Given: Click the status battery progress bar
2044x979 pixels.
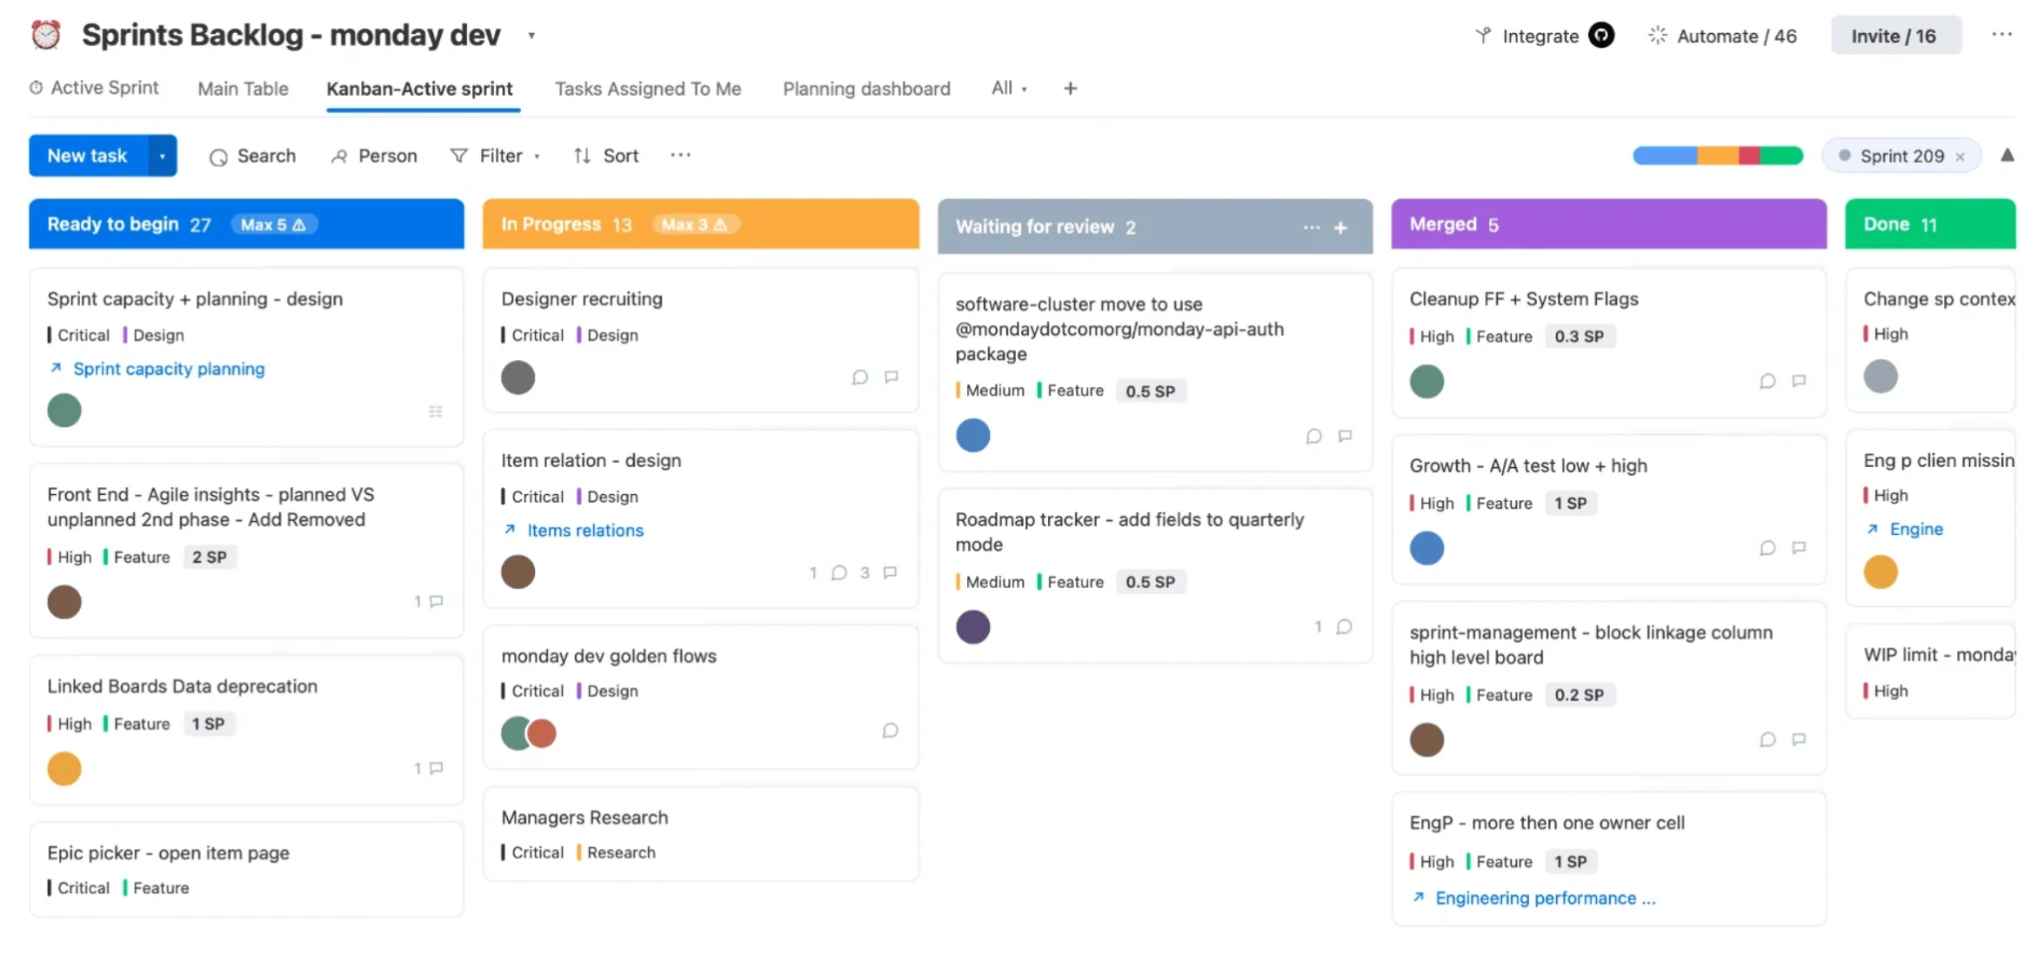Looking at the screenshot, I should coord(1718,156).
